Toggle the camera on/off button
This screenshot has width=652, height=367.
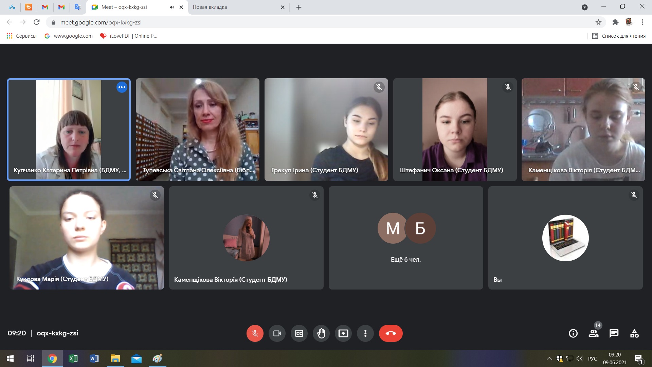coord(277,333)
